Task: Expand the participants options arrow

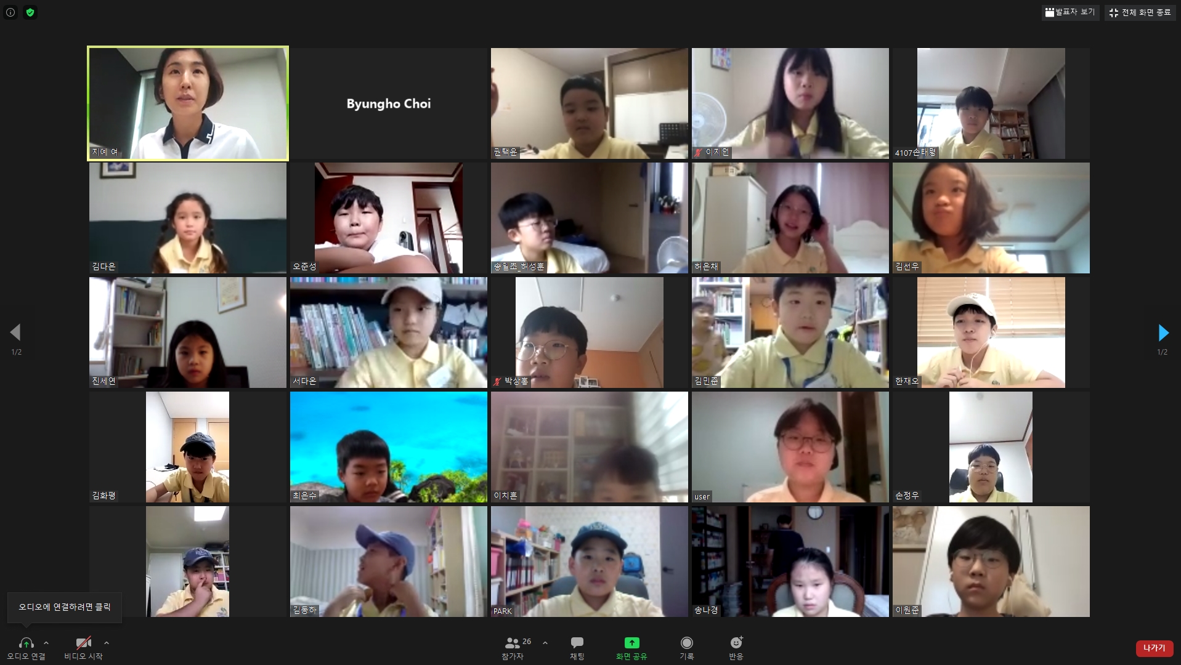Action: pyautogui.click(x=545, y=643)
